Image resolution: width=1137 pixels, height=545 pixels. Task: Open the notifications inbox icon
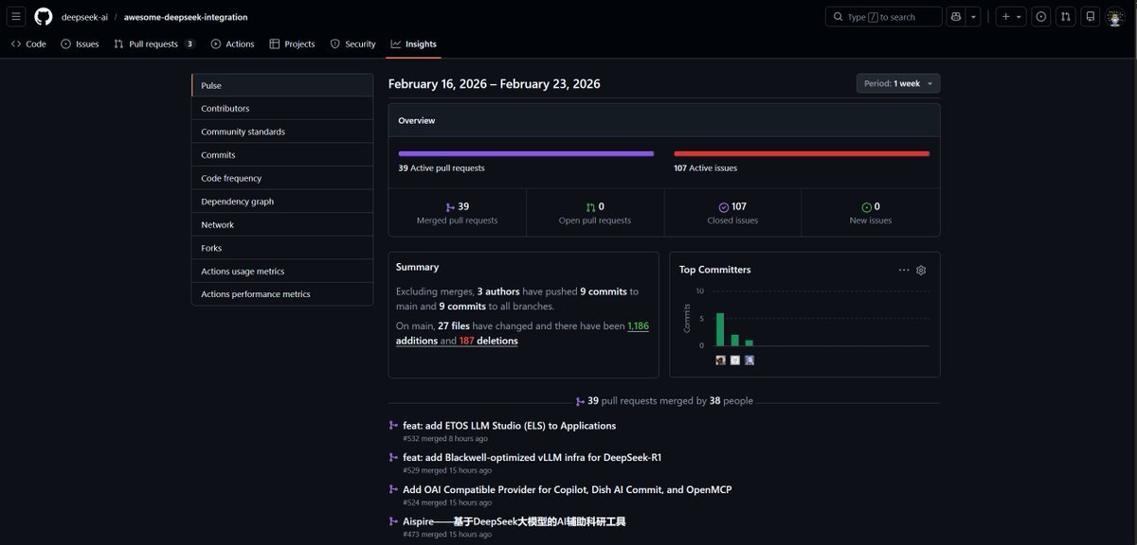pyautogui.click(x=1091, y=17)
